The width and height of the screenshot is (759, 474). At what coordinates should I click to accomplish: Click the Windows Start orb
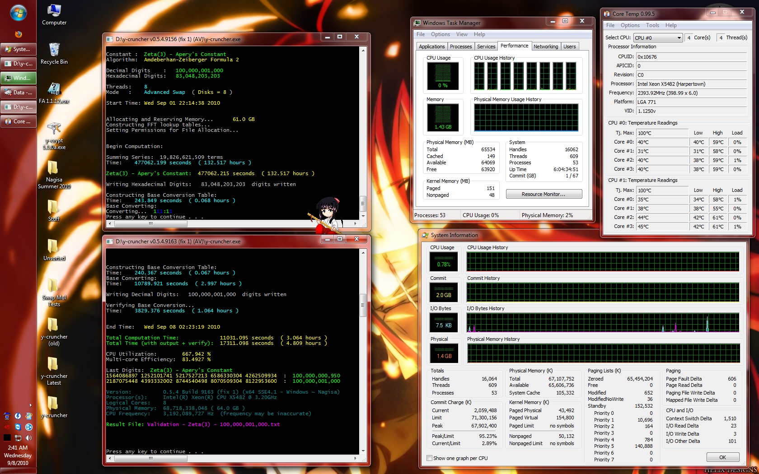tap(18, 14)
